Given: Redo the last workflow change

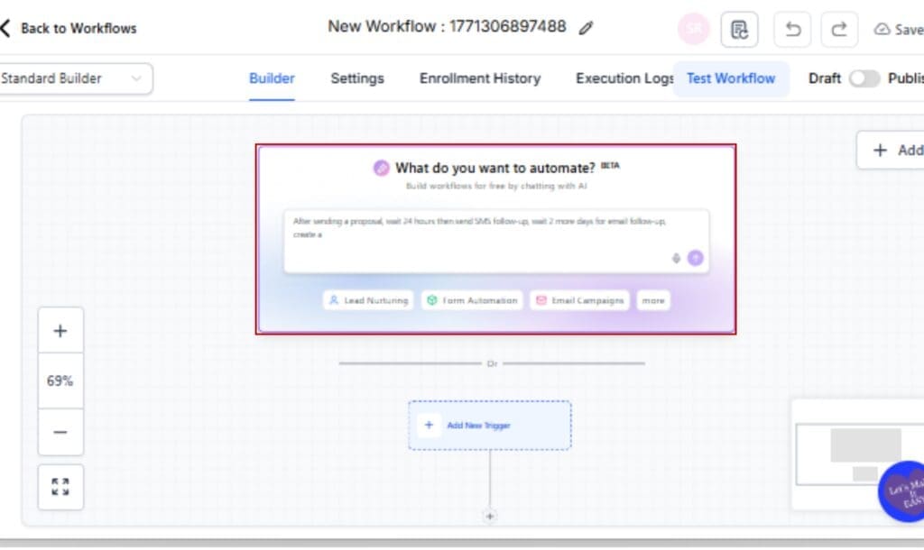Looking at the screenshot, I should [839, 30].
